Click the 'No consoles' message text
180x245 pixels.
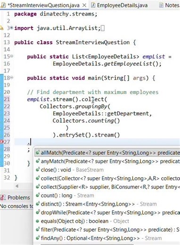[x=16, y=206]
